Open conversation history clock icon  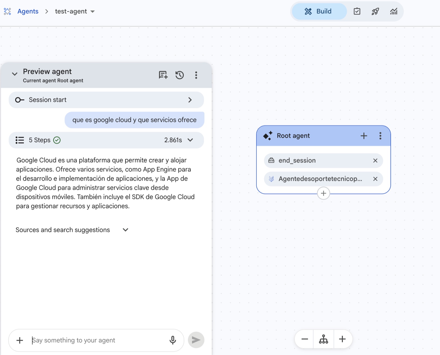[x=180, y=75]
